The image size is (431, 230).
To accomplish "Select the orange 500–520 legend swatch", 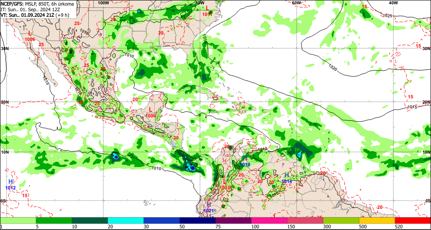I will point(377,221).
